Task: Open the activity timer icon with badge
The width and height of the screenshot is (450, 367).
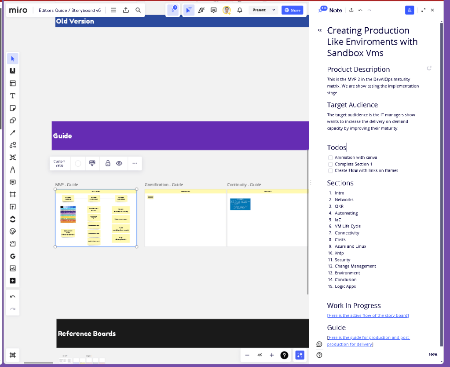Action: coord(173,10)
